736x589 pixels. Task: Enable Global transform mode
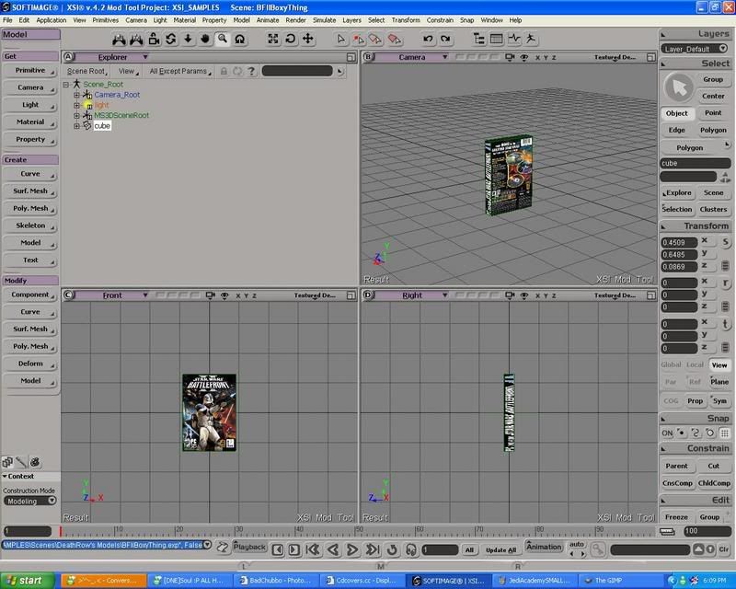click(671, 364)
